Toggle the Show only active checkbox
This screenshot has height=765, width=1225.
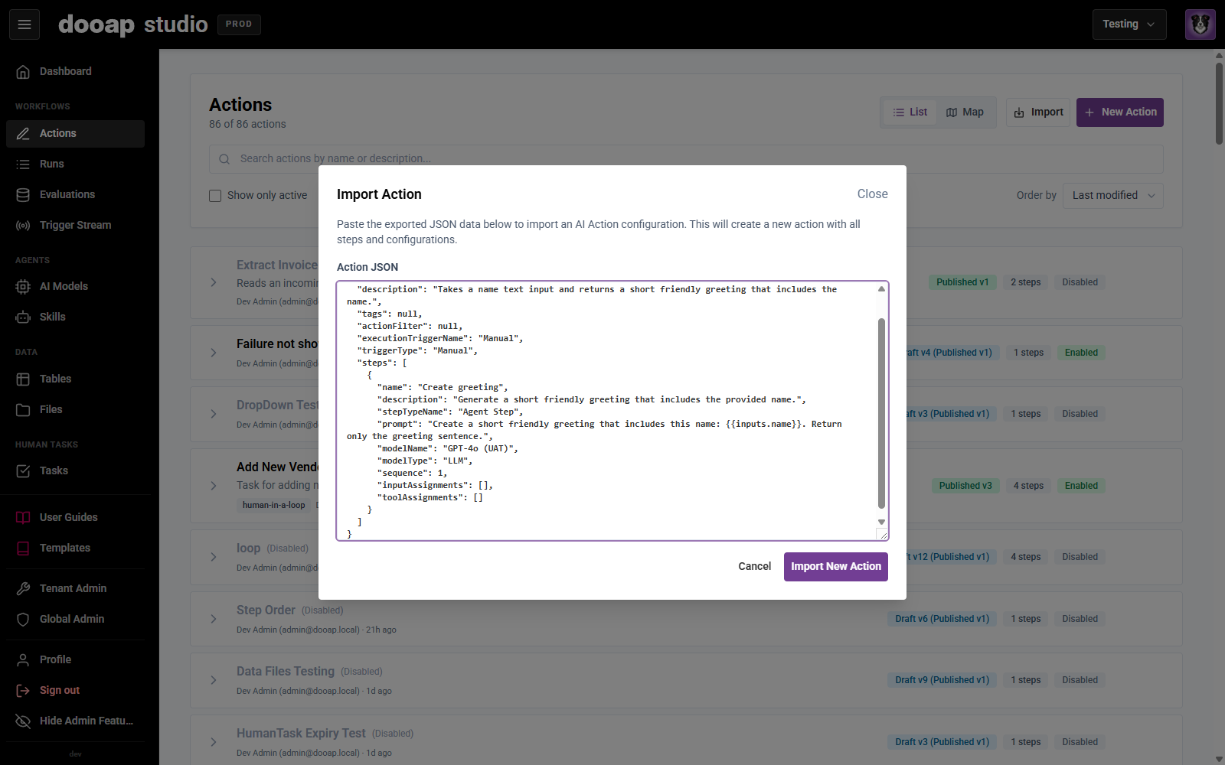(x=215, y=196)
